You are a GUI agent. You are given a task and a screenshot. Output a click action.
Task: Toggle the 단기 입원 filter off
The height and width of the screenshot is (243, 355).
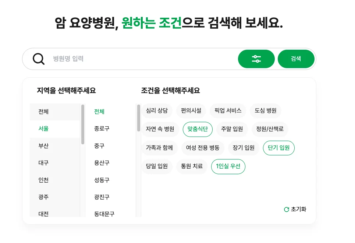(x=278, y=148)
